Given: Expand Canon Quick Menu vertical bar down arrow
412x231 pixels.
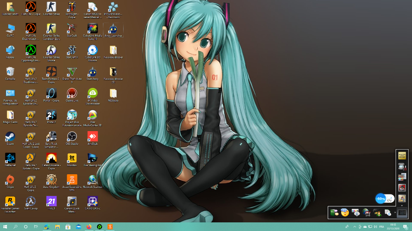Looking at the screenshot, I should tap(402, 206).
